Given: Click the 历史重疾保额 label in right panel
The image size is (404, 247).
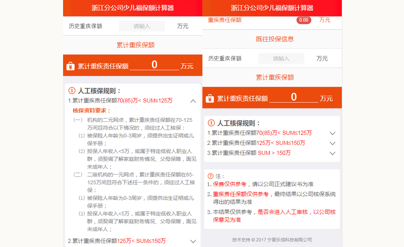Looking at the screenshot, I should (225, 58).
